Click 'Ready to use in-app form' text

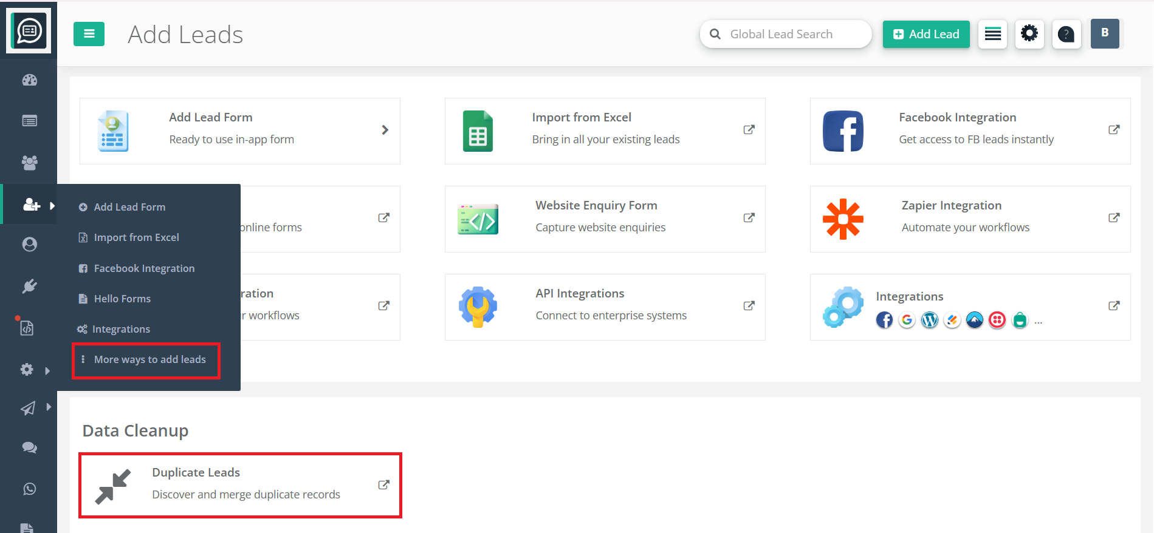[232, 140]
